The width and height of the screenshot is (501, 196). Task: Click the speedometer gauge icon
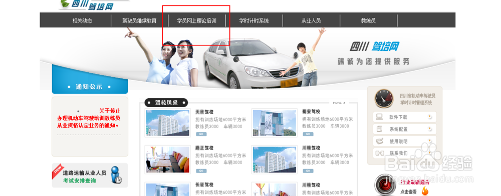pos(384,99)
